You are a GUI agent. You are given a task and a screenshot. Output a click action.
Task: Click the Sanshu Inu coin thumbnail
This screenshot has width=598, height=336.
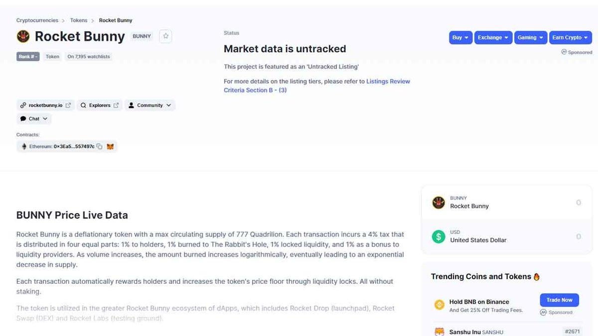click(x=439, y=331)
